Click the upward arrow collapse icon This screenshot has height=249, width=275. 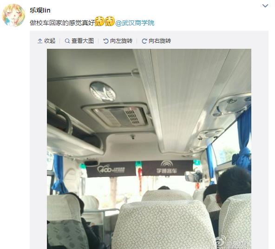40,41
